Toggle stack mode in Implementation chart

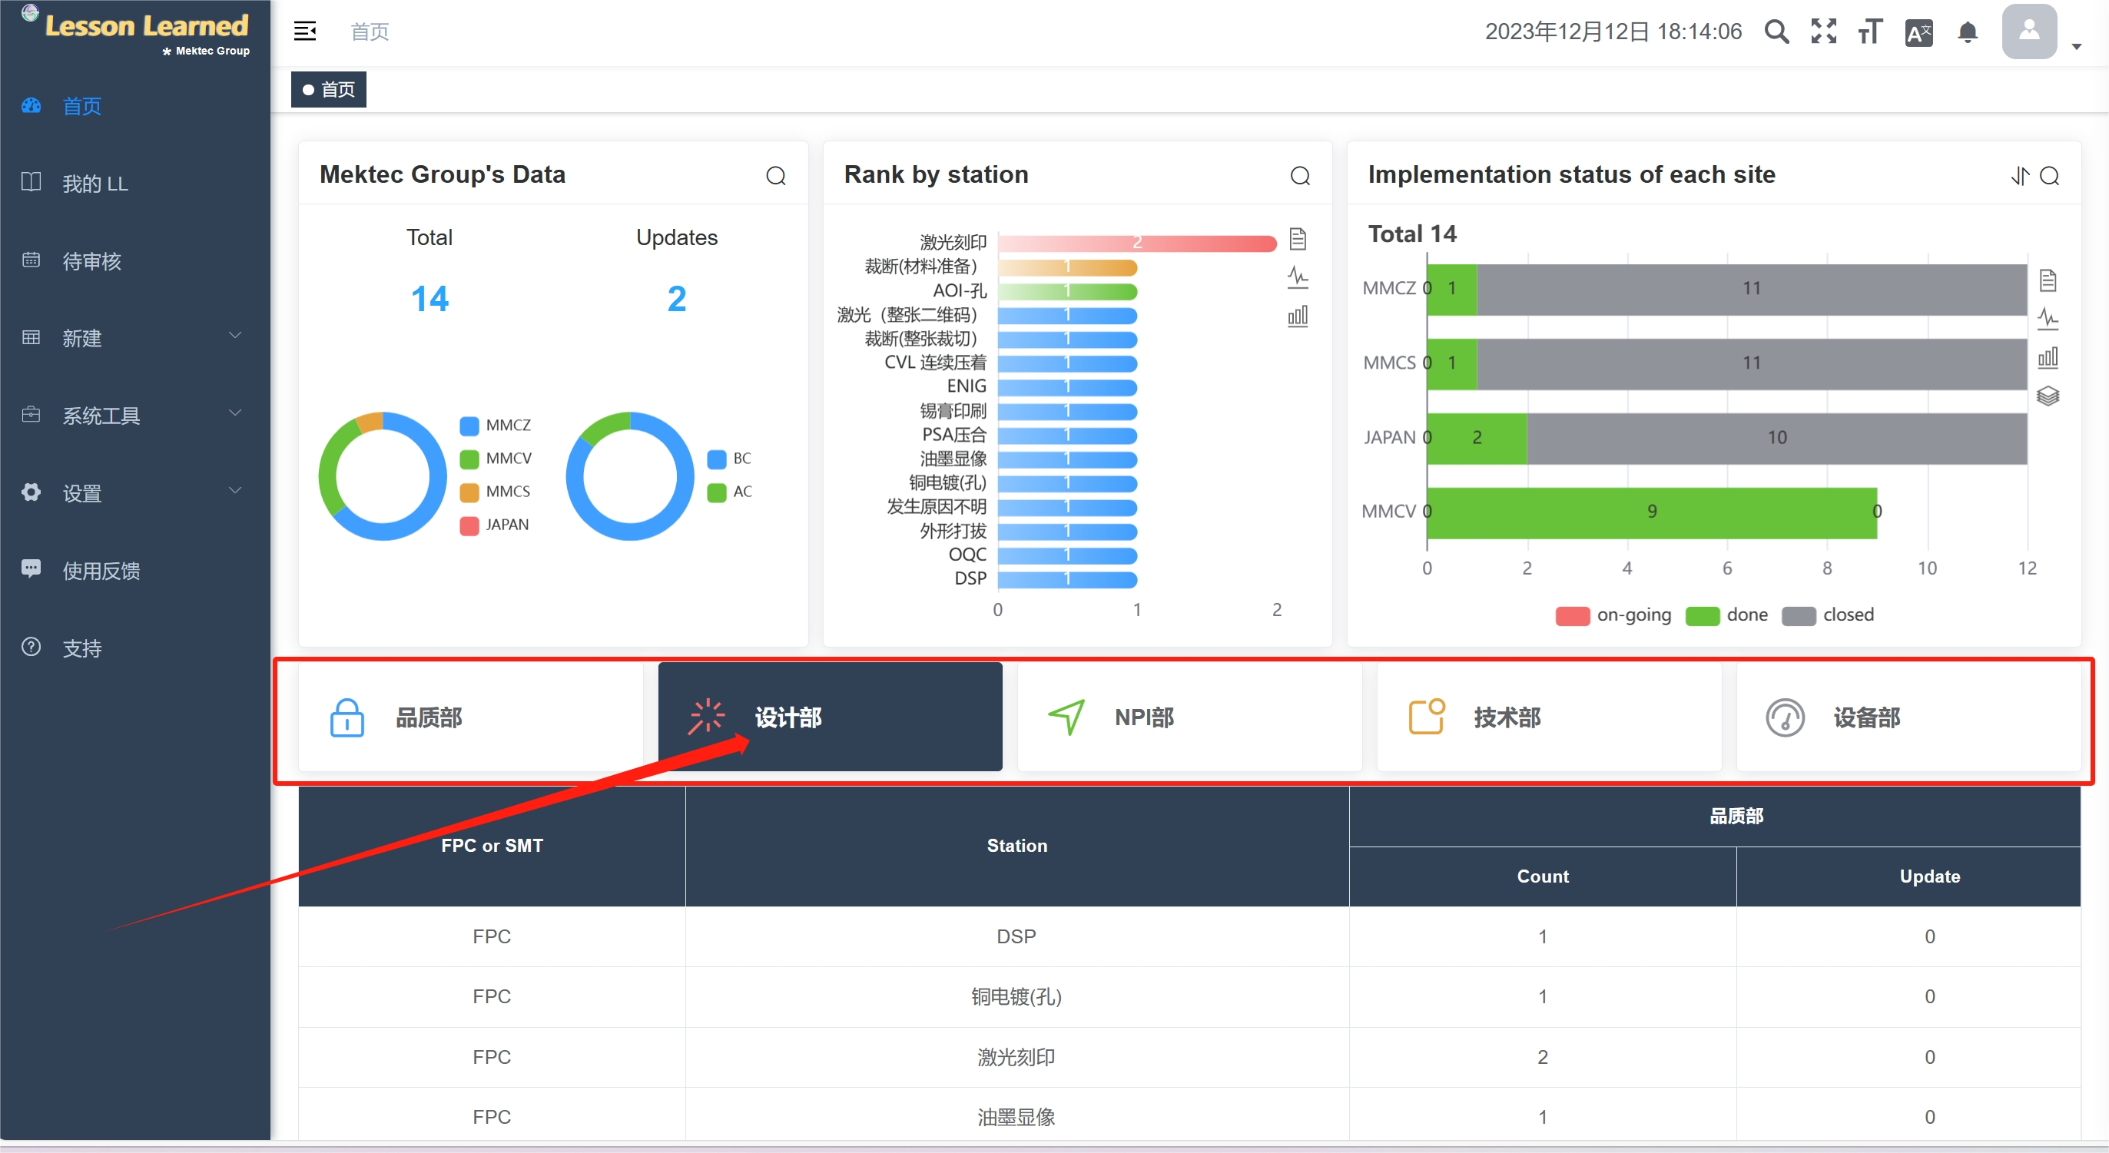[x=2048, y=396]
